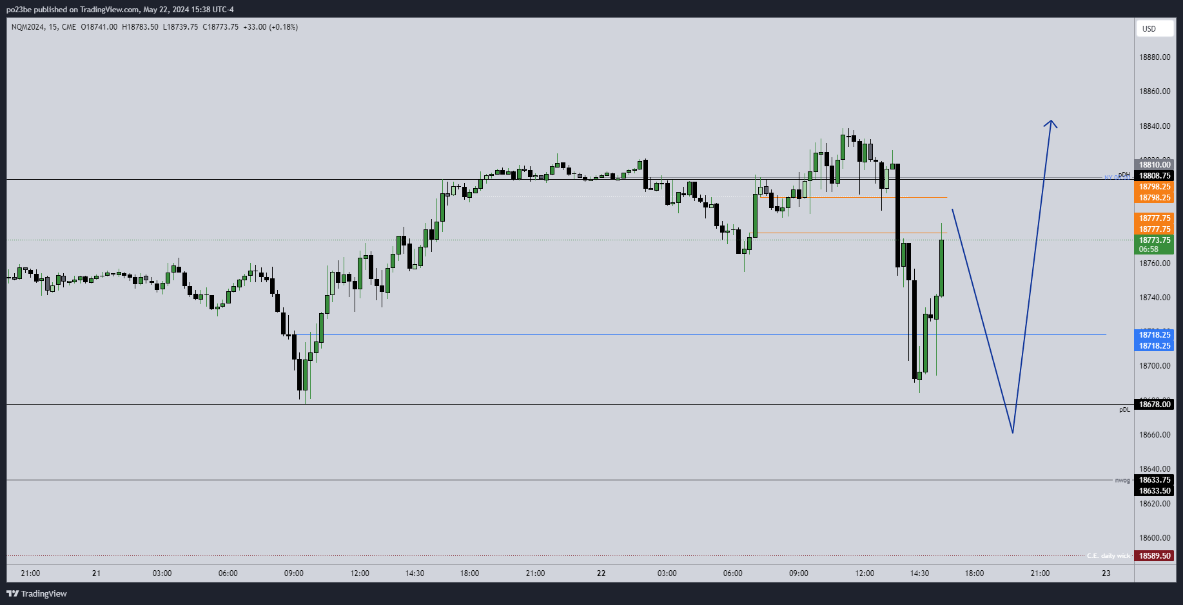Screen dimensions: 1183x605
Task: Select the green 18773.75 current price label
Action: (x=1154, y=240)
